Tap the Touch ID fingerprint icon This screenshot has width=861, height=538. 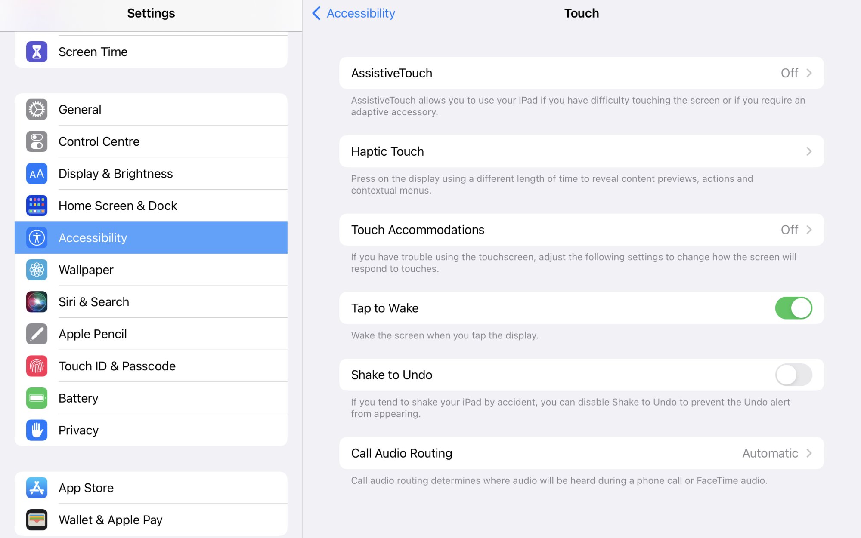point(37,366)
